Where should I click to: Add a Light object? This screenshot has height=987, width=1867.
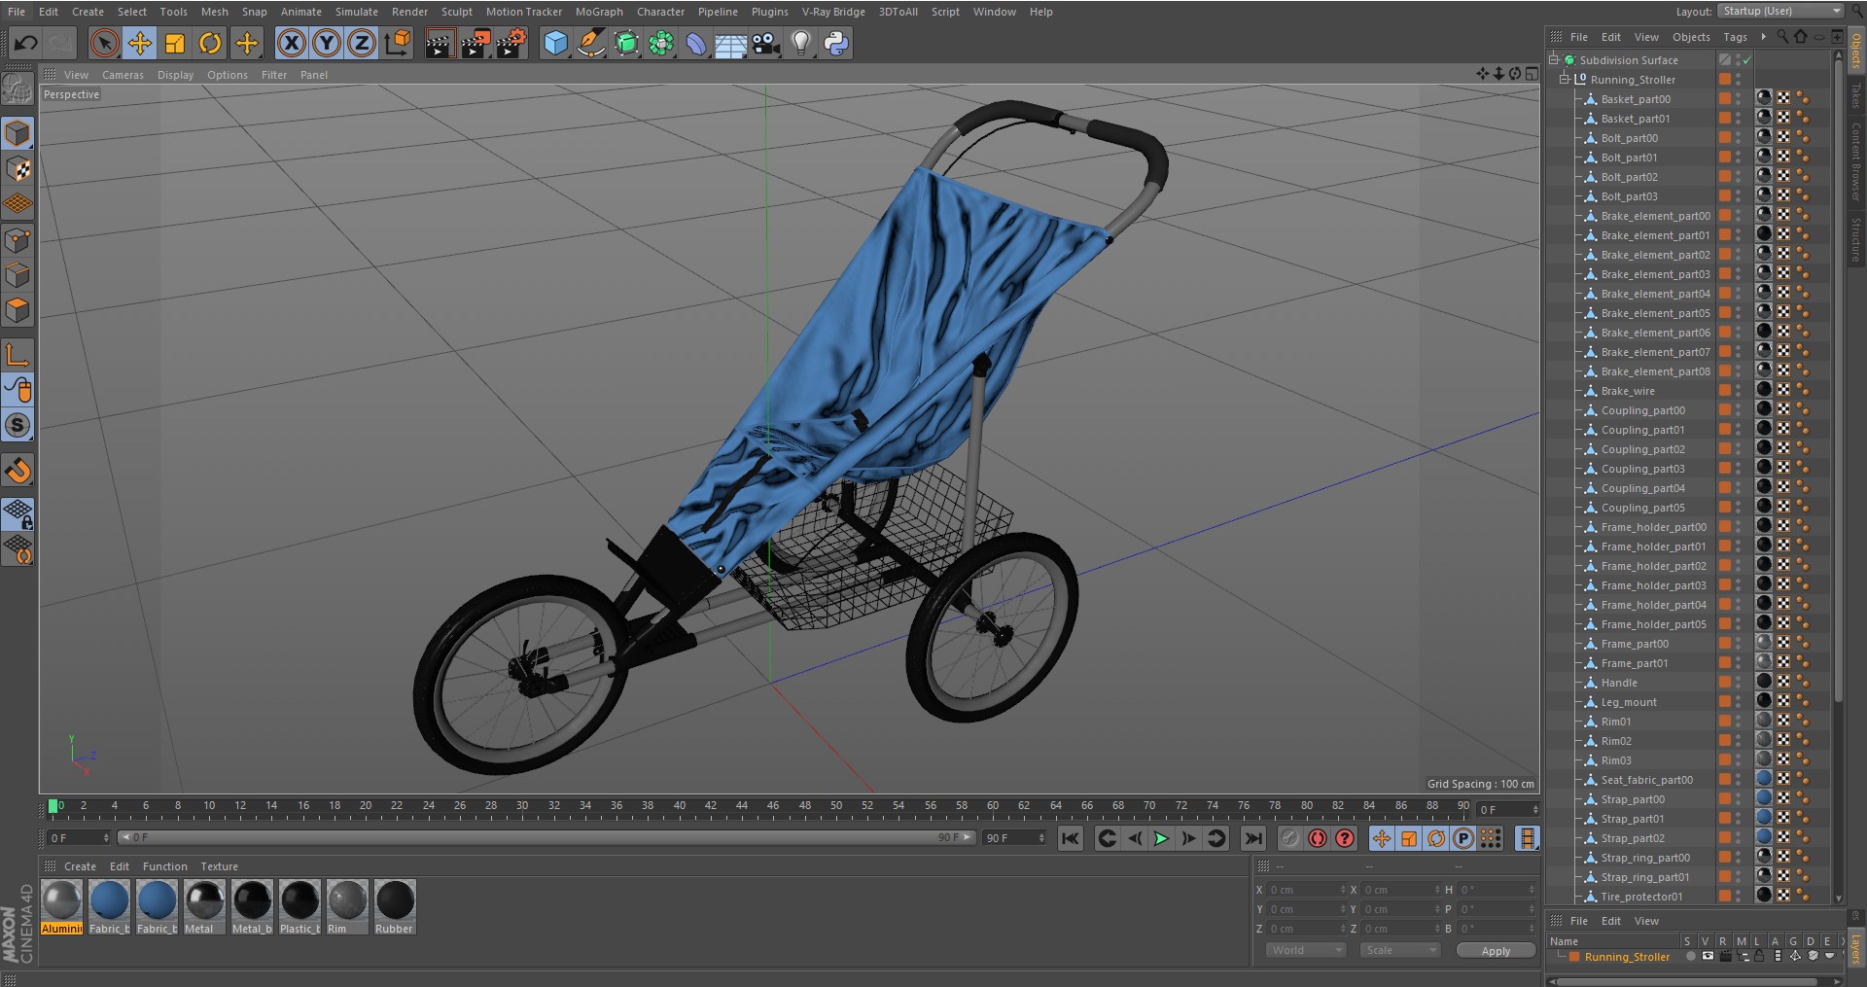[801, 43]
